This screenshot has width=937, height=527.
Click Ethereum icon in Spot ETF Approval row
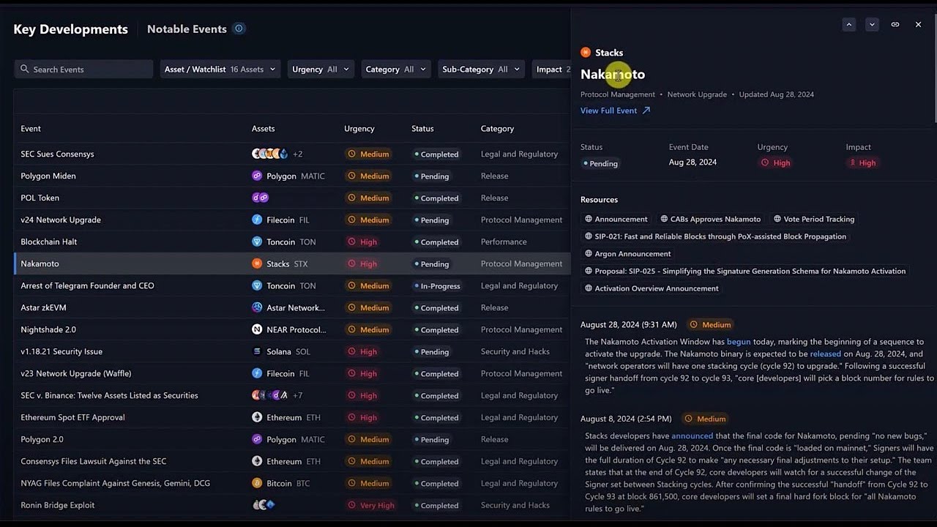pyautogui.click(x=257, y=417)
